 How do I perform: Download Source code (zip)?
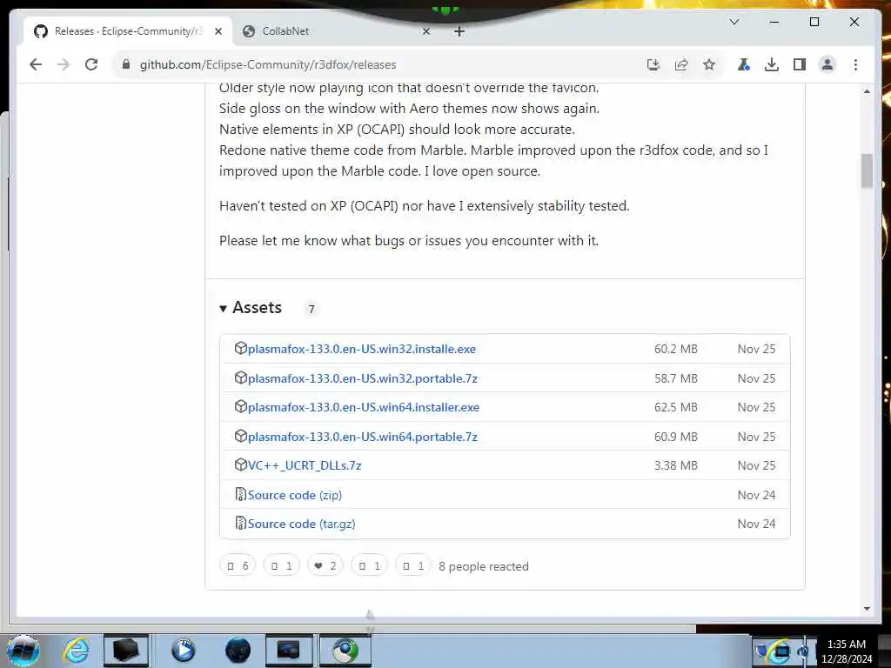295,495
